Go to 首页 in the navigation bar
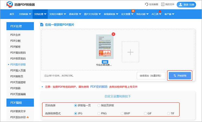Screen dimensions: 202x122 (x=12, y=14)
